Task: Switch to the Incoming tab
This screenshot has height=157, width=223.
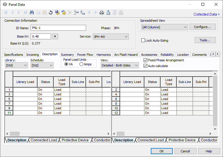Action: point(33,55)
